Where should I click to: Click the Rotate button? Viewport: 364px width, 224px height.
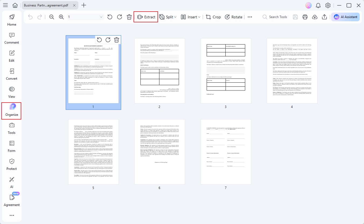(x=233, y=17)
